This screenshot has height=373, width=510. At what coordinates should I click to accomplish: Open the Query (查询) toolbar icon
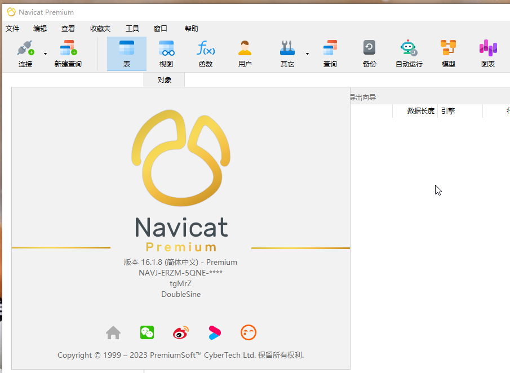tap(330, 54)
